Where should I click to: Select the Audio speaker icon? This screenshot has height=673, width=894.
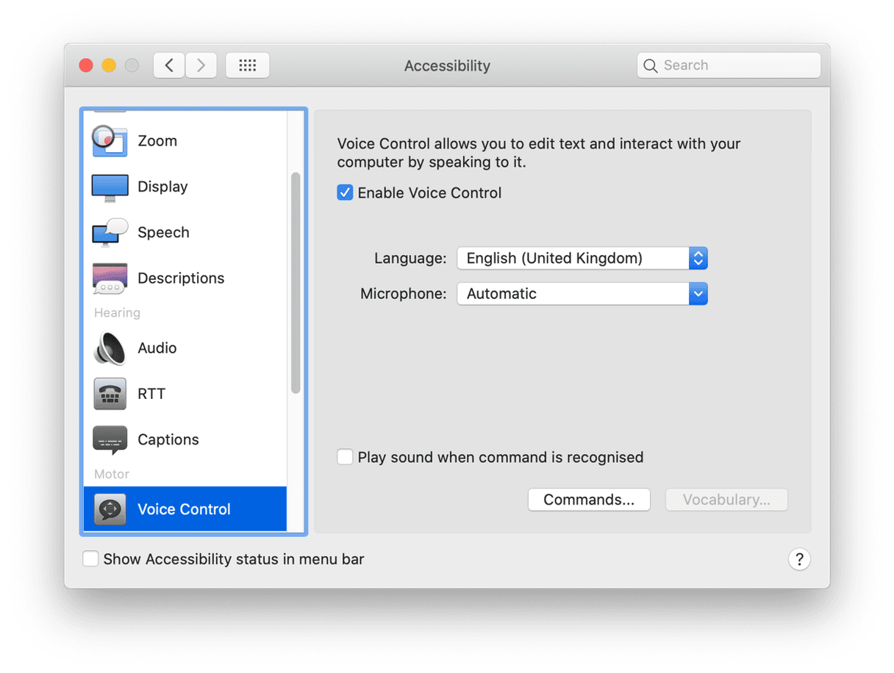coord(110,348)
